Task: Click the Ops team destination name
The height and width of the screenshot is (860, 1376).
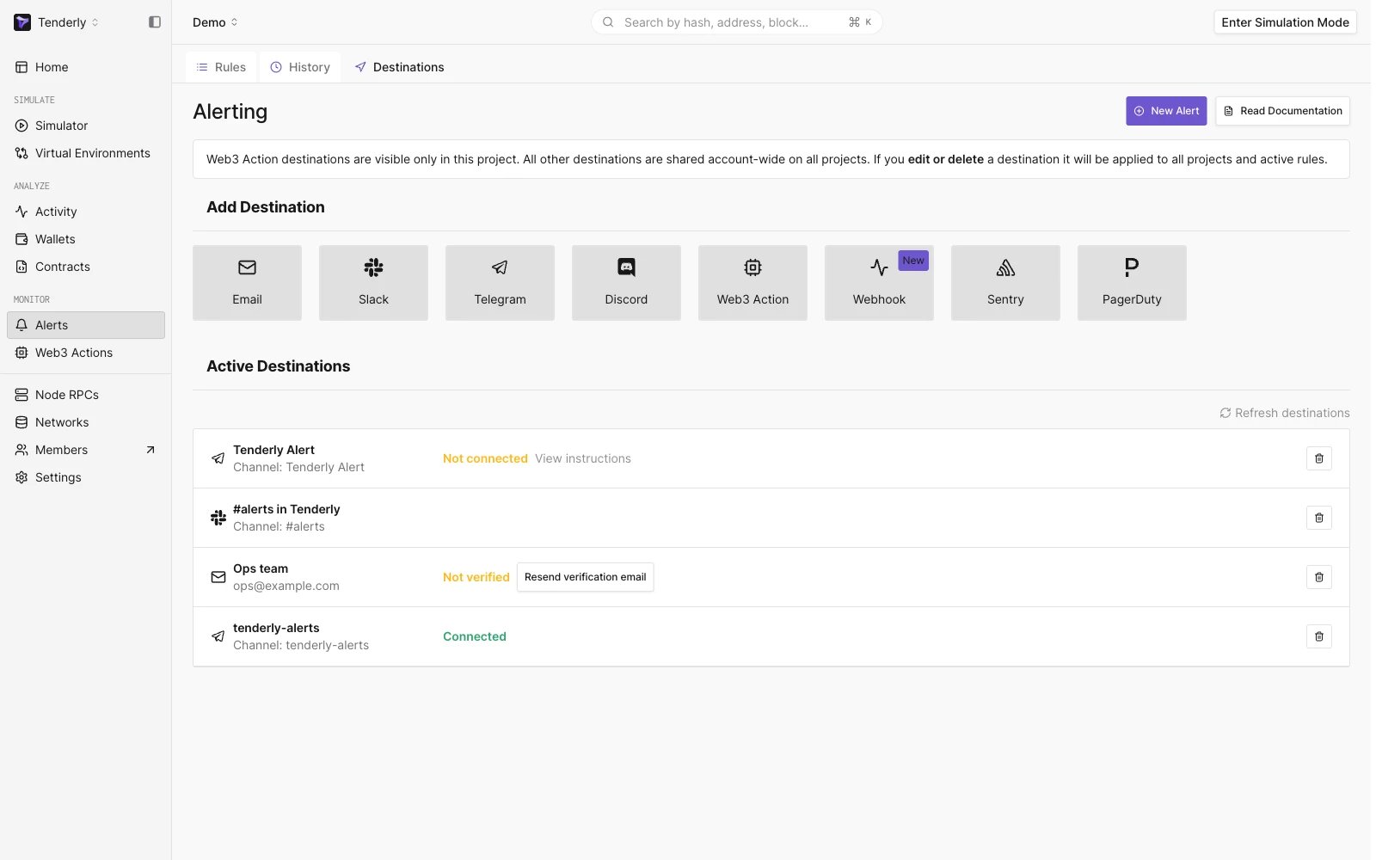Action: (x=261, y=568)
